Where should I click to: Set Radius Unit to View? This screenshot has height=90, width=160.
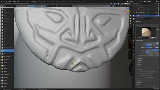click(x=149, y=45)
